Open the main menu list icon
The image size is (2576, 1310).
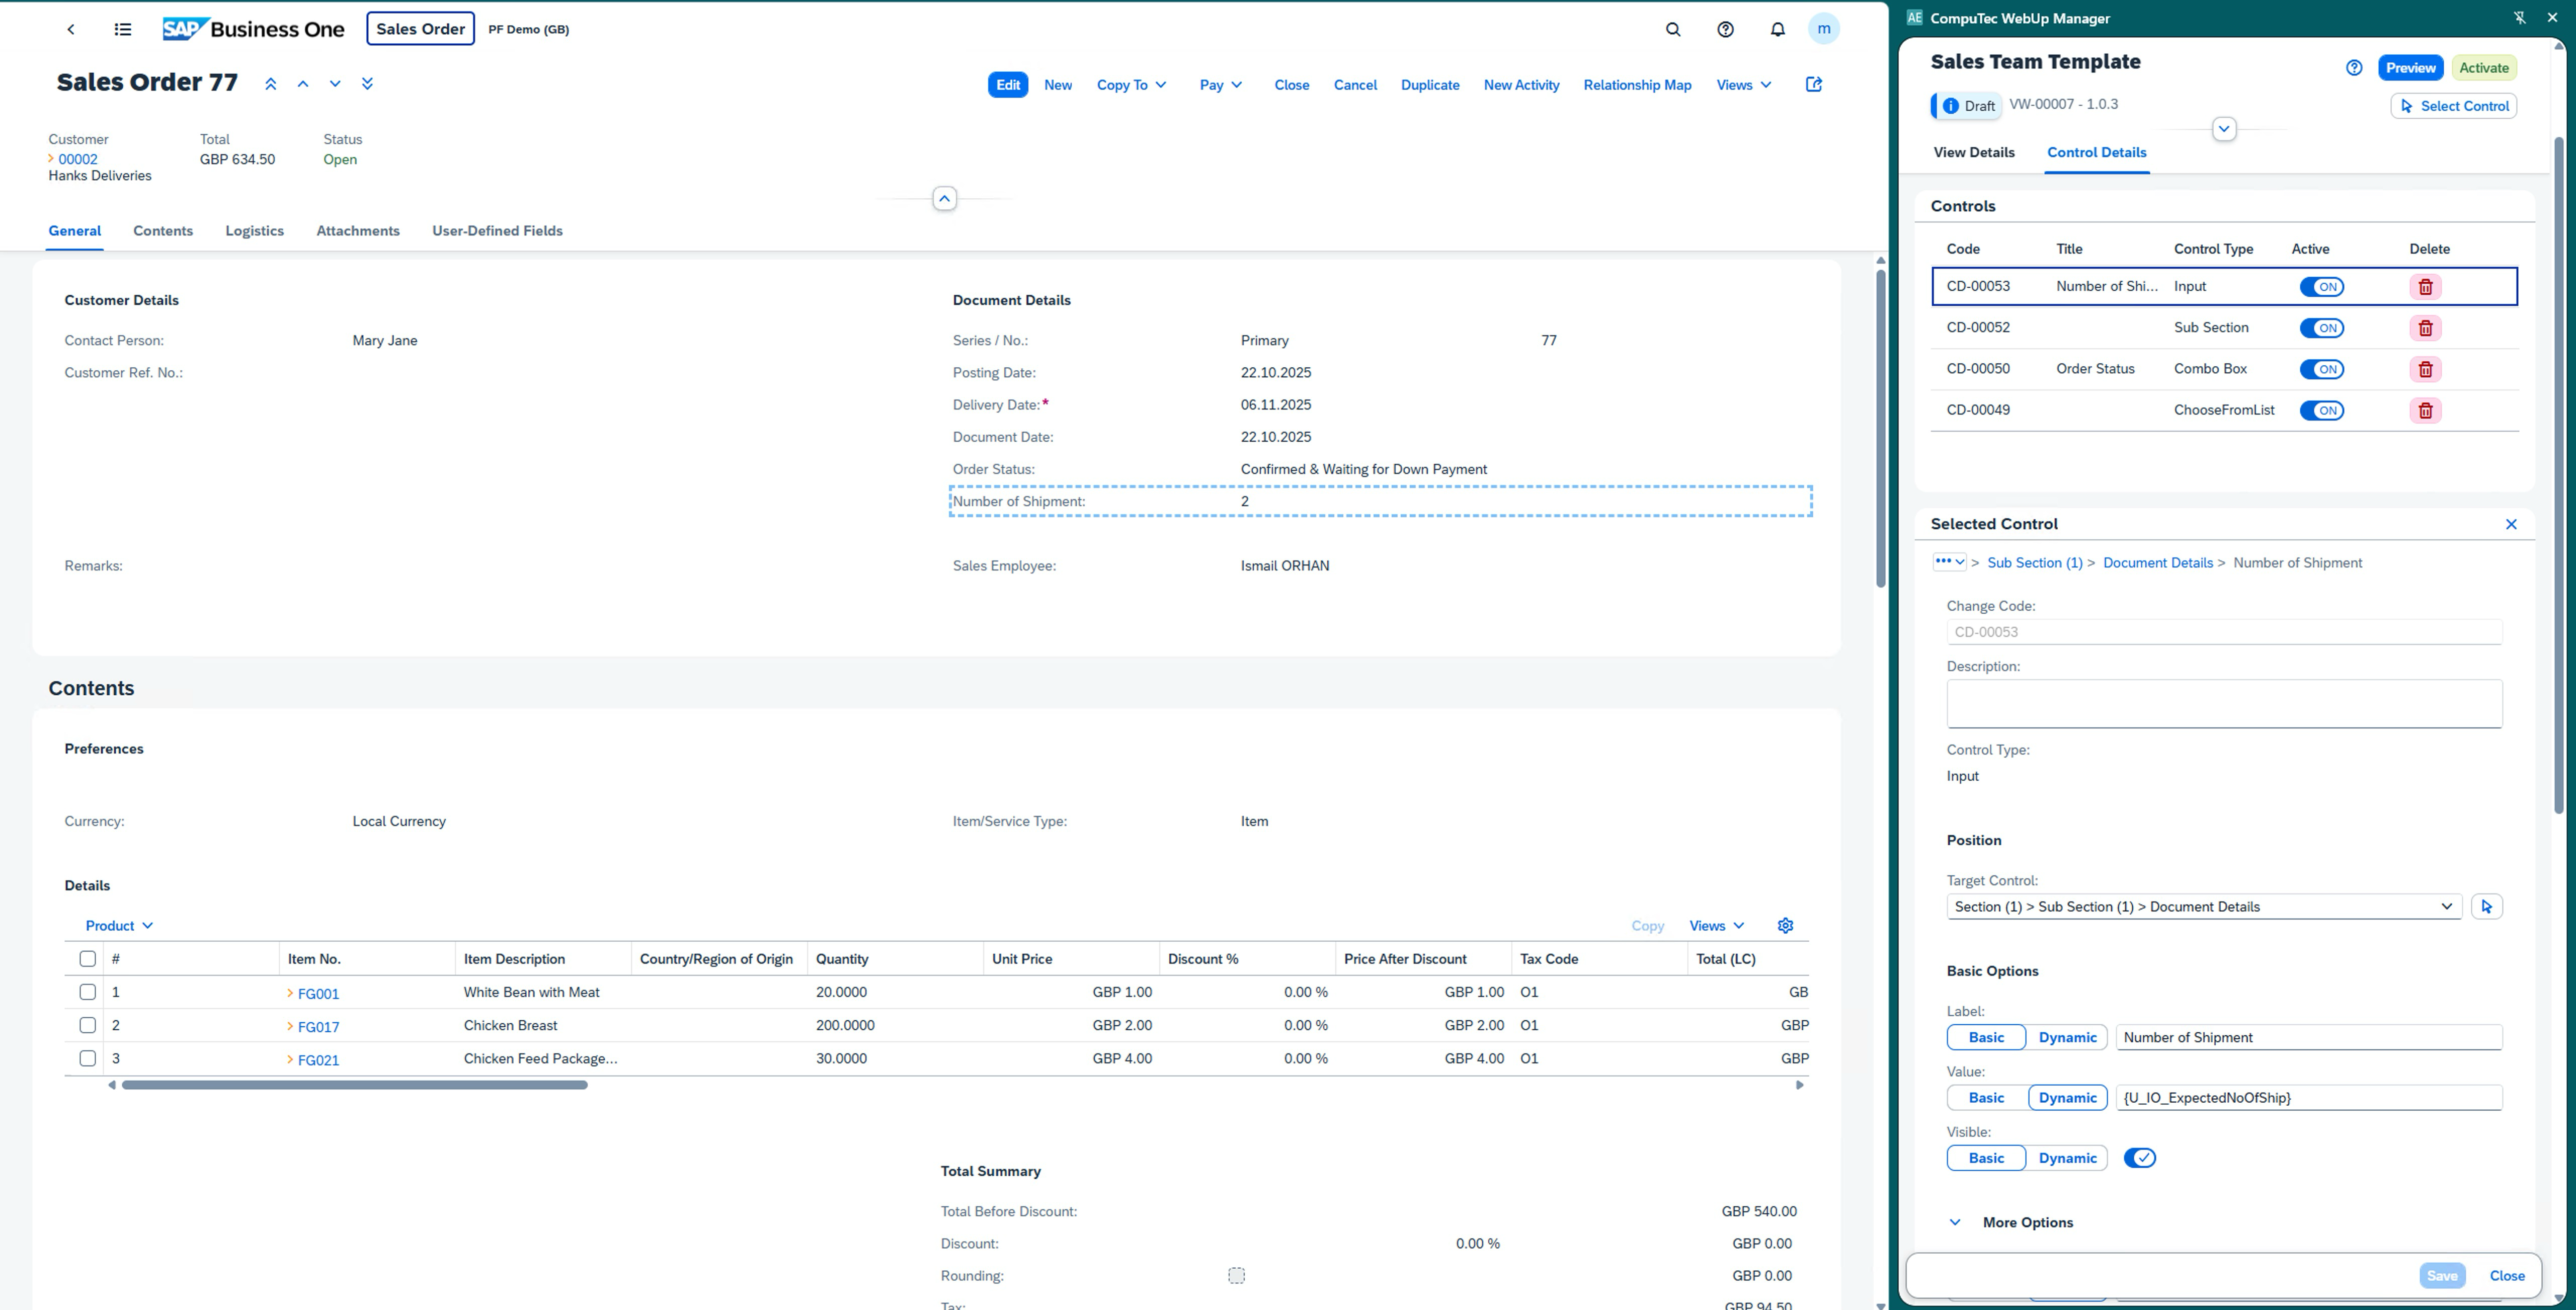pyautogui.click(x=123, y=29)
